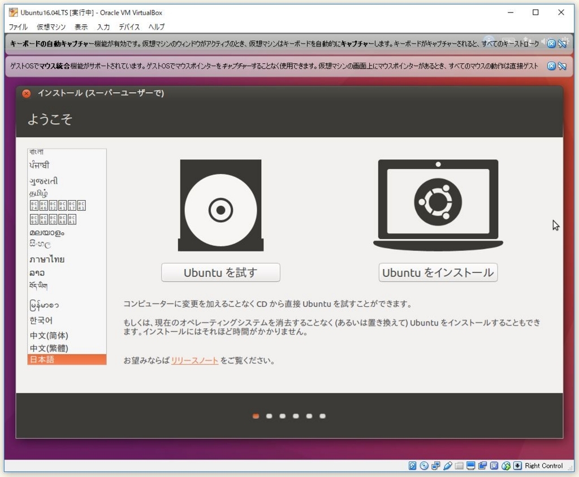The width and height of the screenshot is (579, 477).
Task: Suppress future keyboard capture messages icon
Action: 563,44
